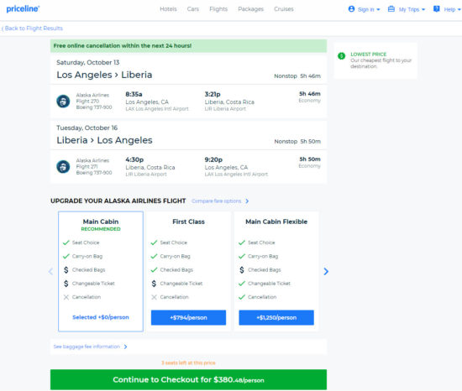The image size is (462, 391).
Task: Click the Main Cabin Flexible card title
Action: [x=276, y=222]
